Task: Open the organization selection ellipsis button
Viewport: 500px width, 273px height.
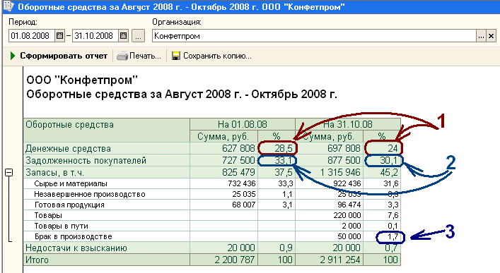Action: (x=481, y=36)
